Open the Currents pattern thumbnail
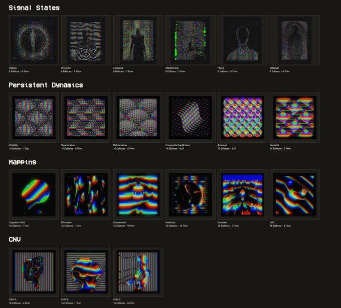The image size is (341, 308). 295,118
